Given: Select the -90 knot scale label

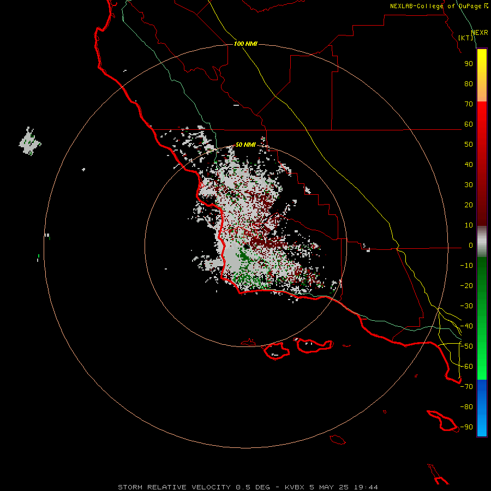Looking at the screenshot, I should [x=466, y=427].
